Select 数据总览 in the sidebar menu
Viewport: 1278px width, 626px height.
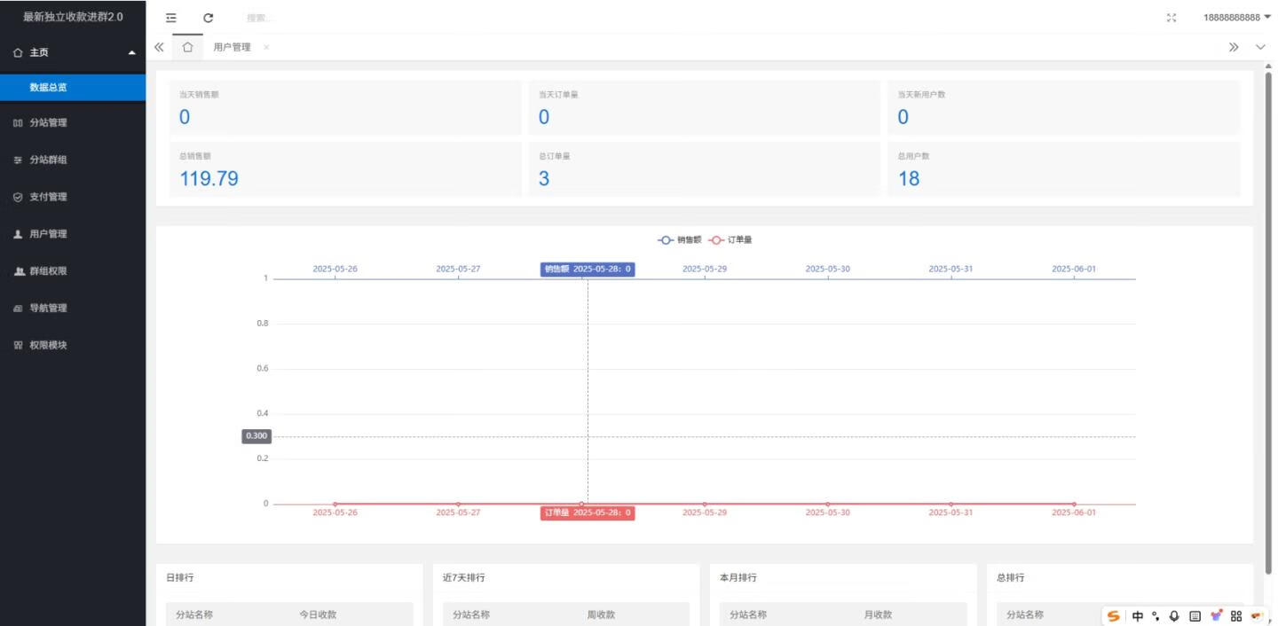click(x=50, y=87)
